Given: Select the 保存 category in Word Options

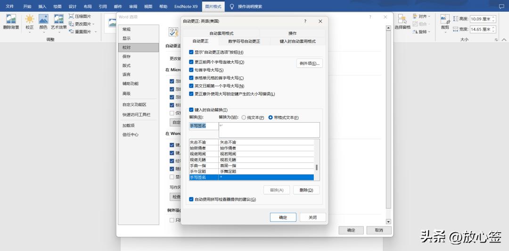Looking at the screenshot, I should (x=139, y=56).
